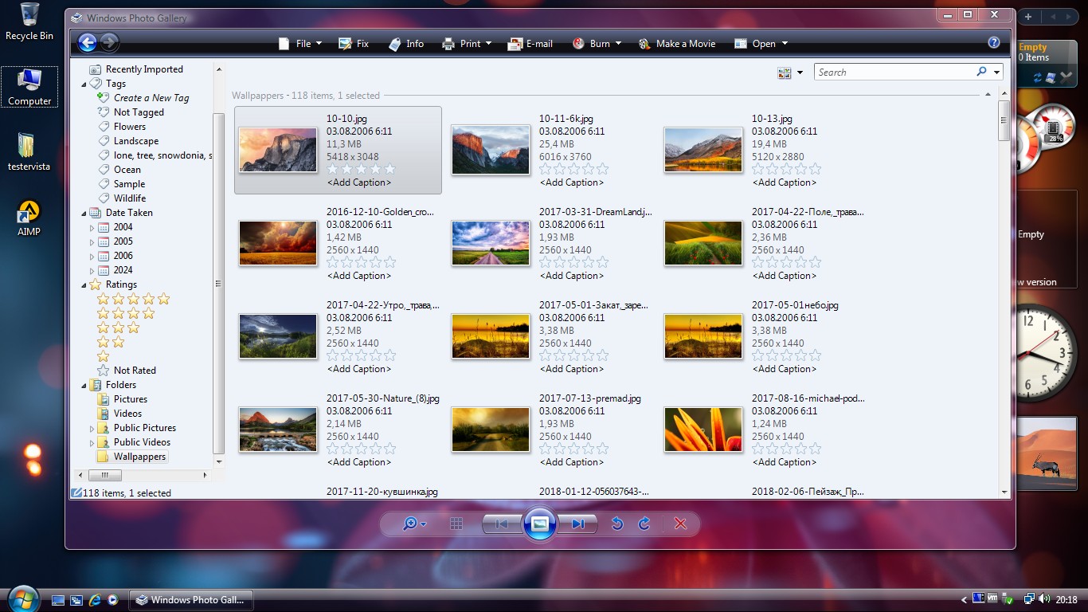Click the Back navigation arrow

88,43
